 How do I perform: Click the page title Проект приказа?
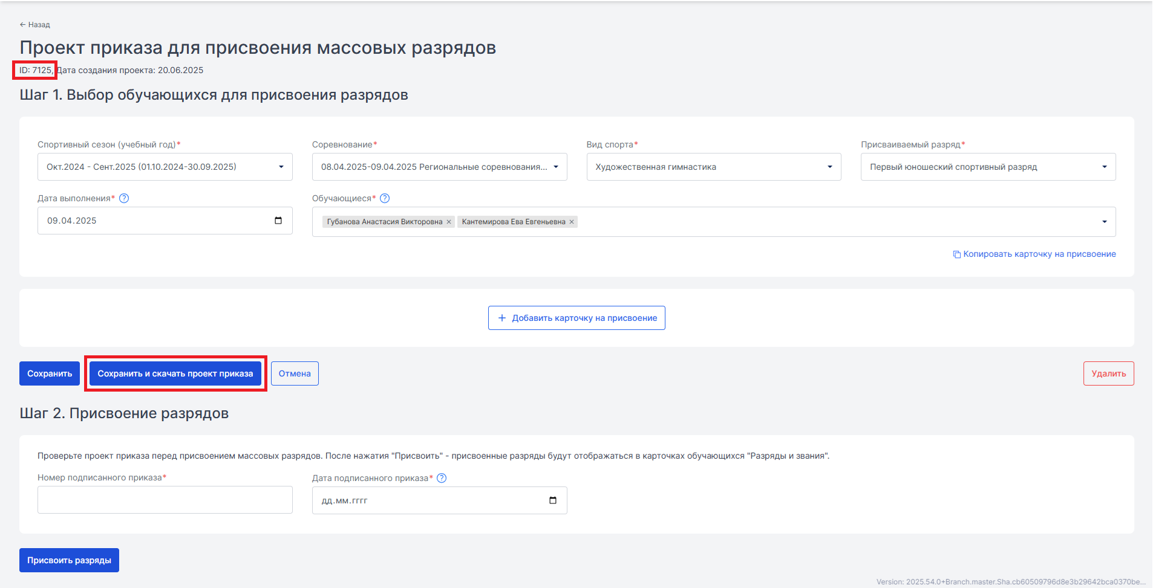(258, 48)
